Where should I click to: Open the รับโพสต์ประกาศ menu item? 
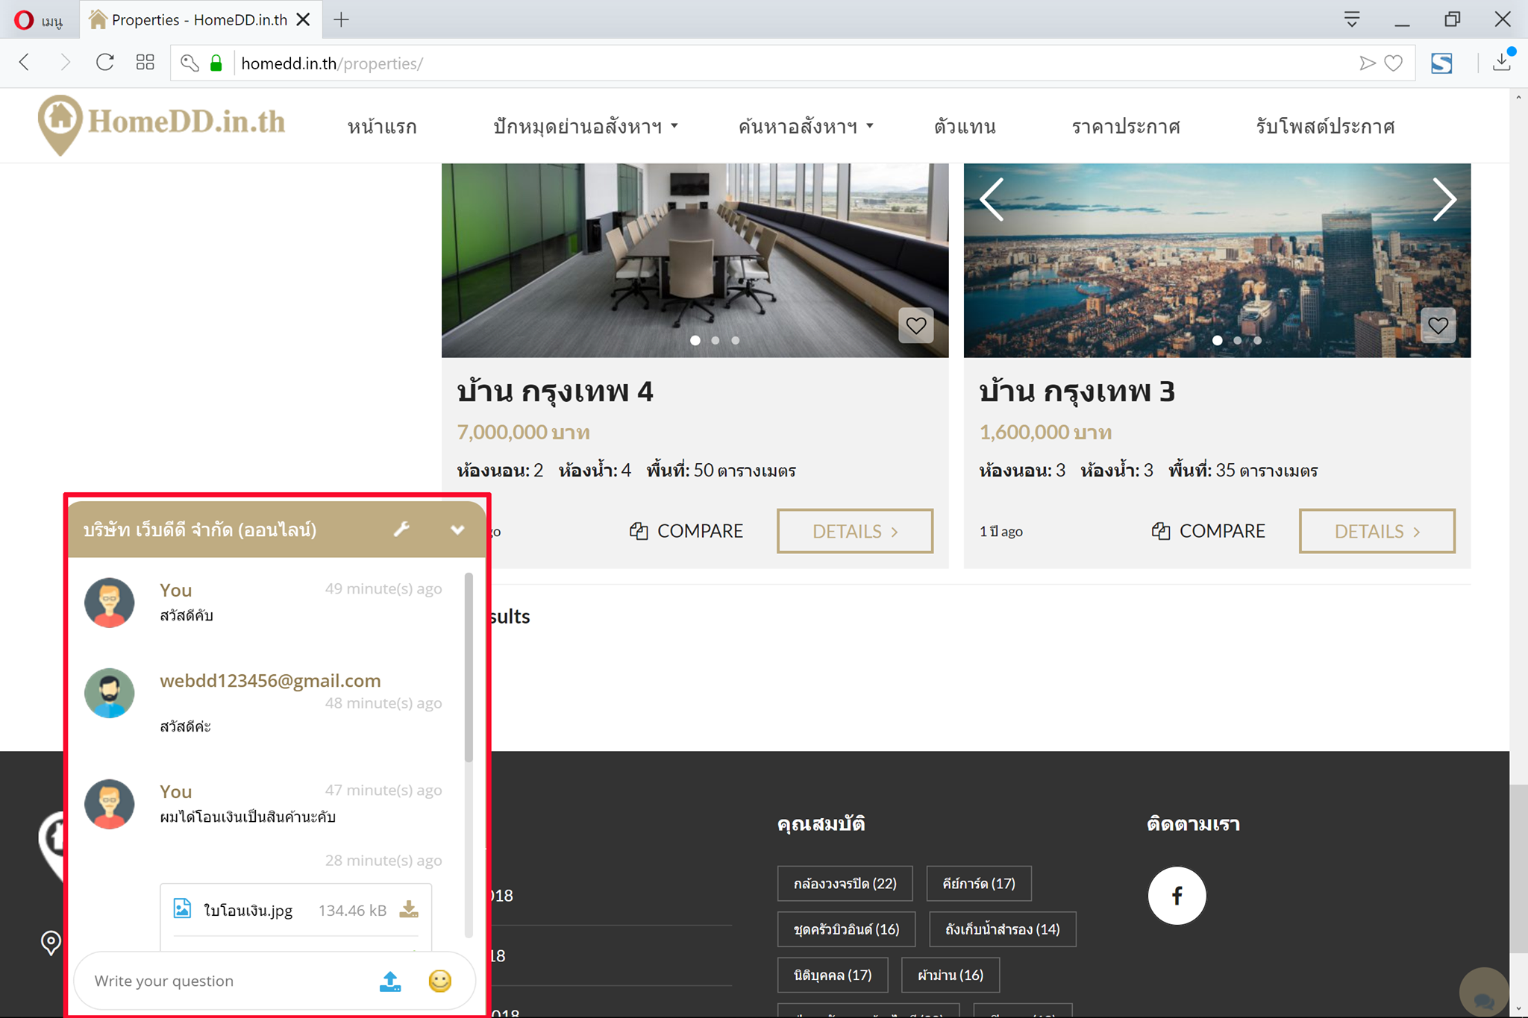coord(1325,126)
